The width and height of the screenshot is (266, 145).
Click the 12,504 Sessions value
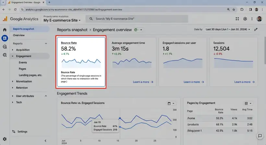[x=221, y=49]
